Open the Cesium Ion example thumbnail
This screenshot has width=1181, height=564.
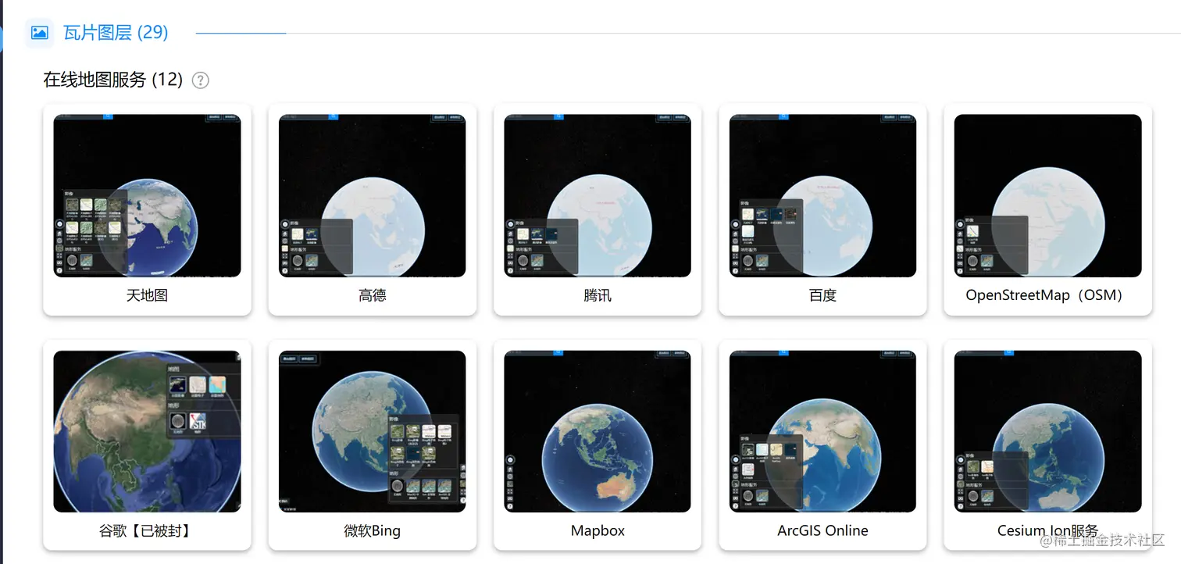tap(1047, 431)
